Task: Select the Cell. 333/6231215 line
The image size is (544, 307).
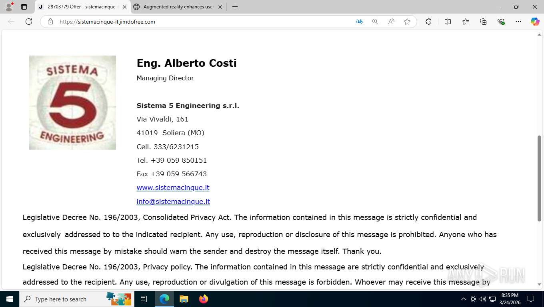Action: [x=168, y=147]
